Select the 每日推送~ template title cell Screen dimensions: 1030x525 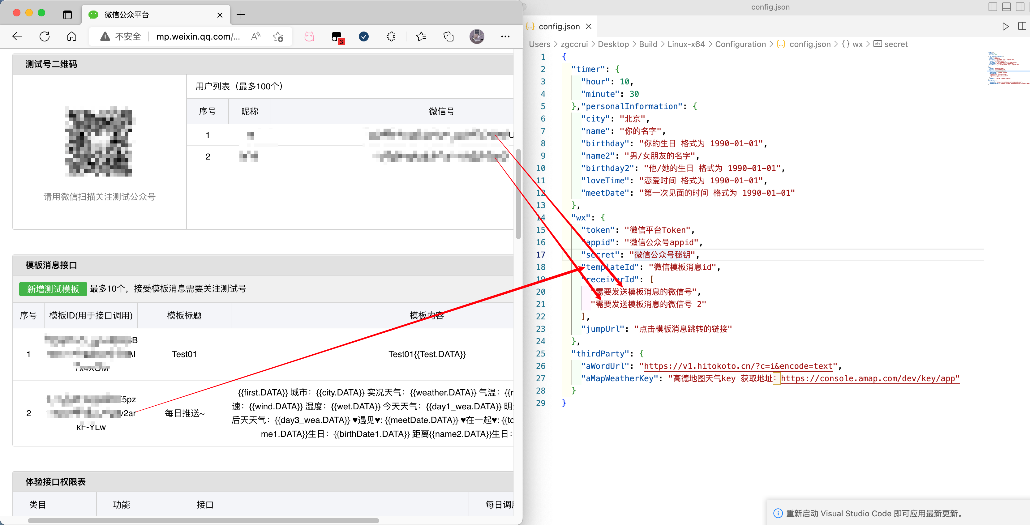184,413
